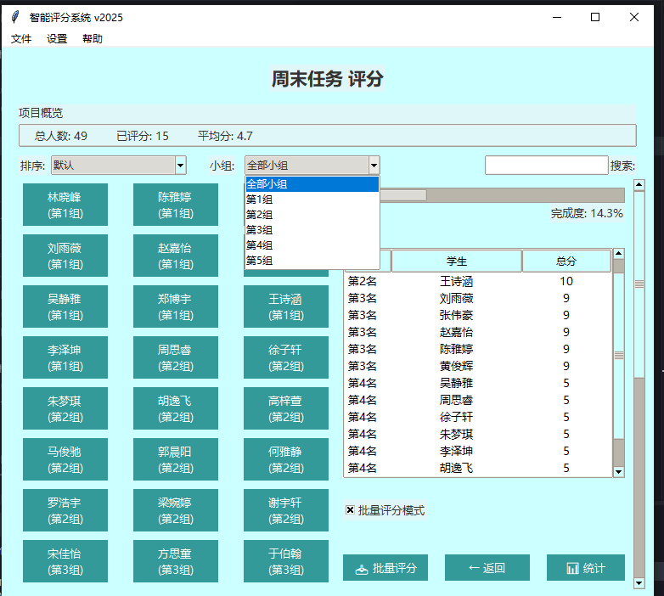Click the 批量评分 button
The width and height of the screenshot is (664, 596).
(385, 568)
